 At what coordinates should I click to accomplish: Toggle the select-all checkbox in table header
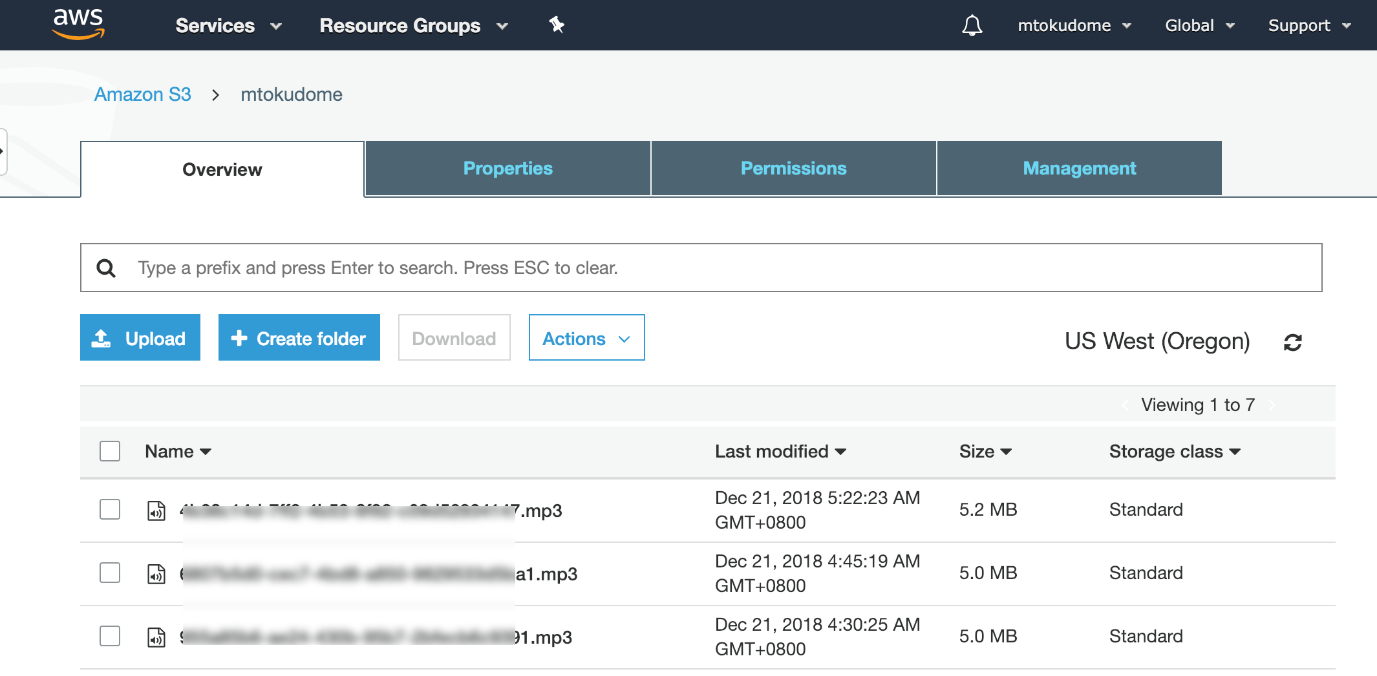pos(110,451)
